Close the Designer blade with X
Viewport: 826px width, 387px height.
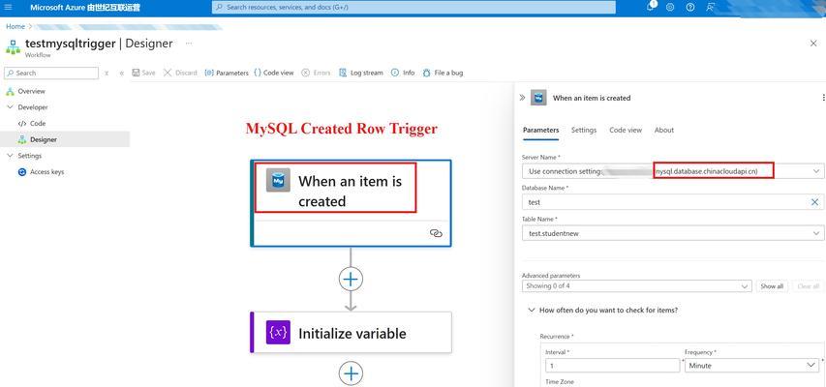pos(813,44)
